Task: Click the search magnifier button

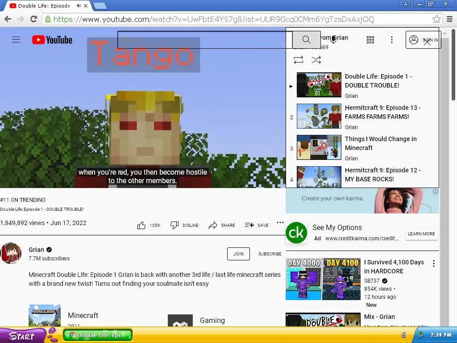Action: pos(306,40)
